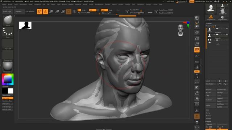Adjust the Draw Size slider

[141, 13]
